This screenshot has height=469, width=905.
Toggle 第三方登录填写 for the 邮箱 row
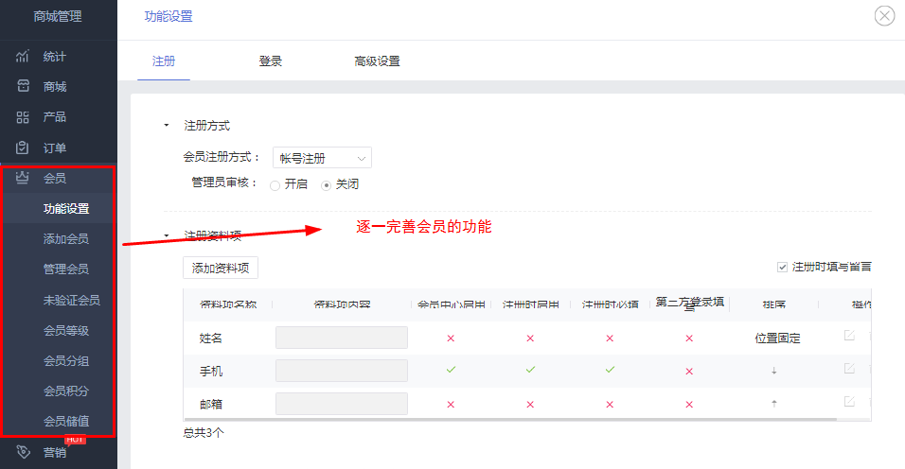[689, 405]
